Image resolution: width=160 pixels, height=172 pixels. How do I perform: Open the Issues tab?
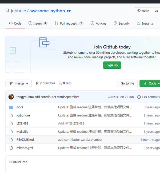(x=38, y=23)
